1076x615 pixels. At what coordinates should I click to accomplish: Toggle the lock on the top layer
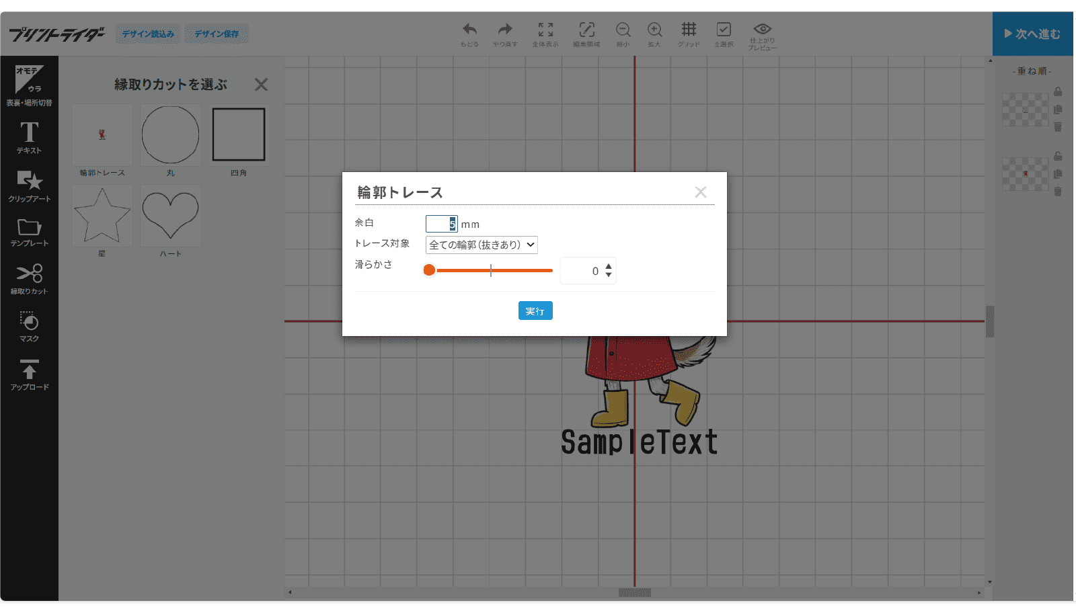pos(1058,91)
